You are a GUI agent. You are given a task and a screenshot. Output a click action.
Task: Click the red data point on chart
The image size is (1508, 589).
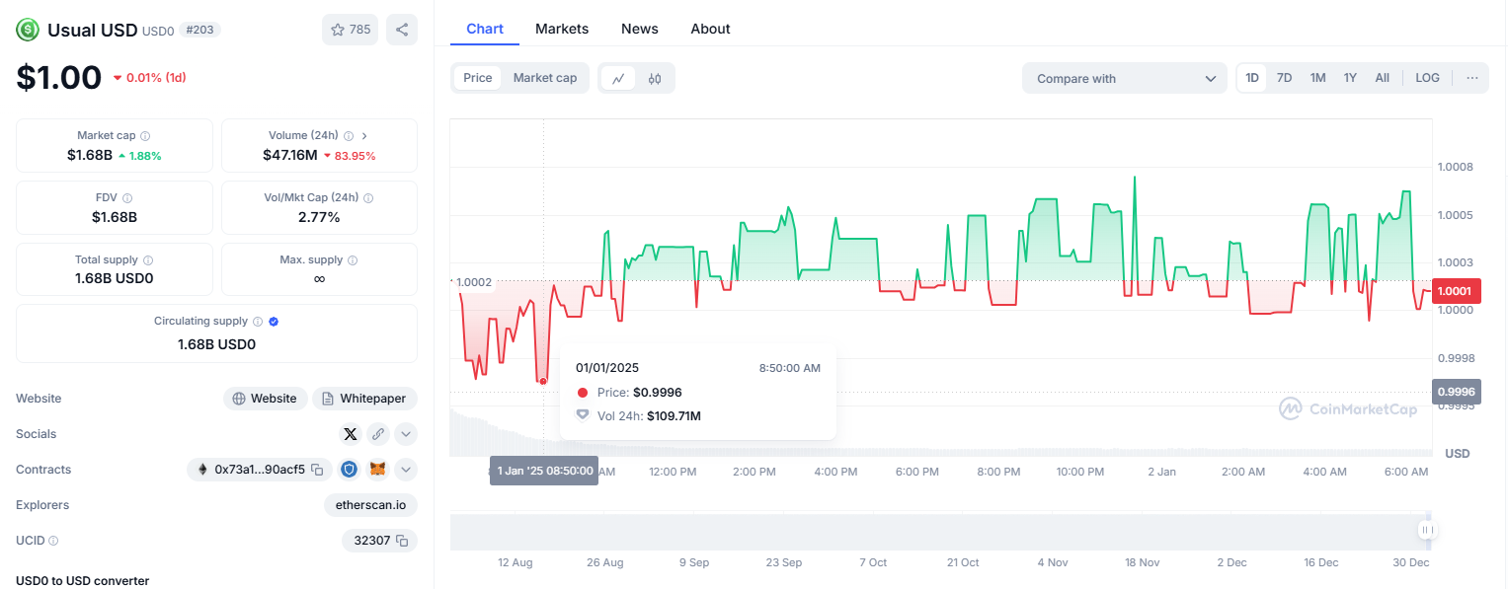(543, 381)
